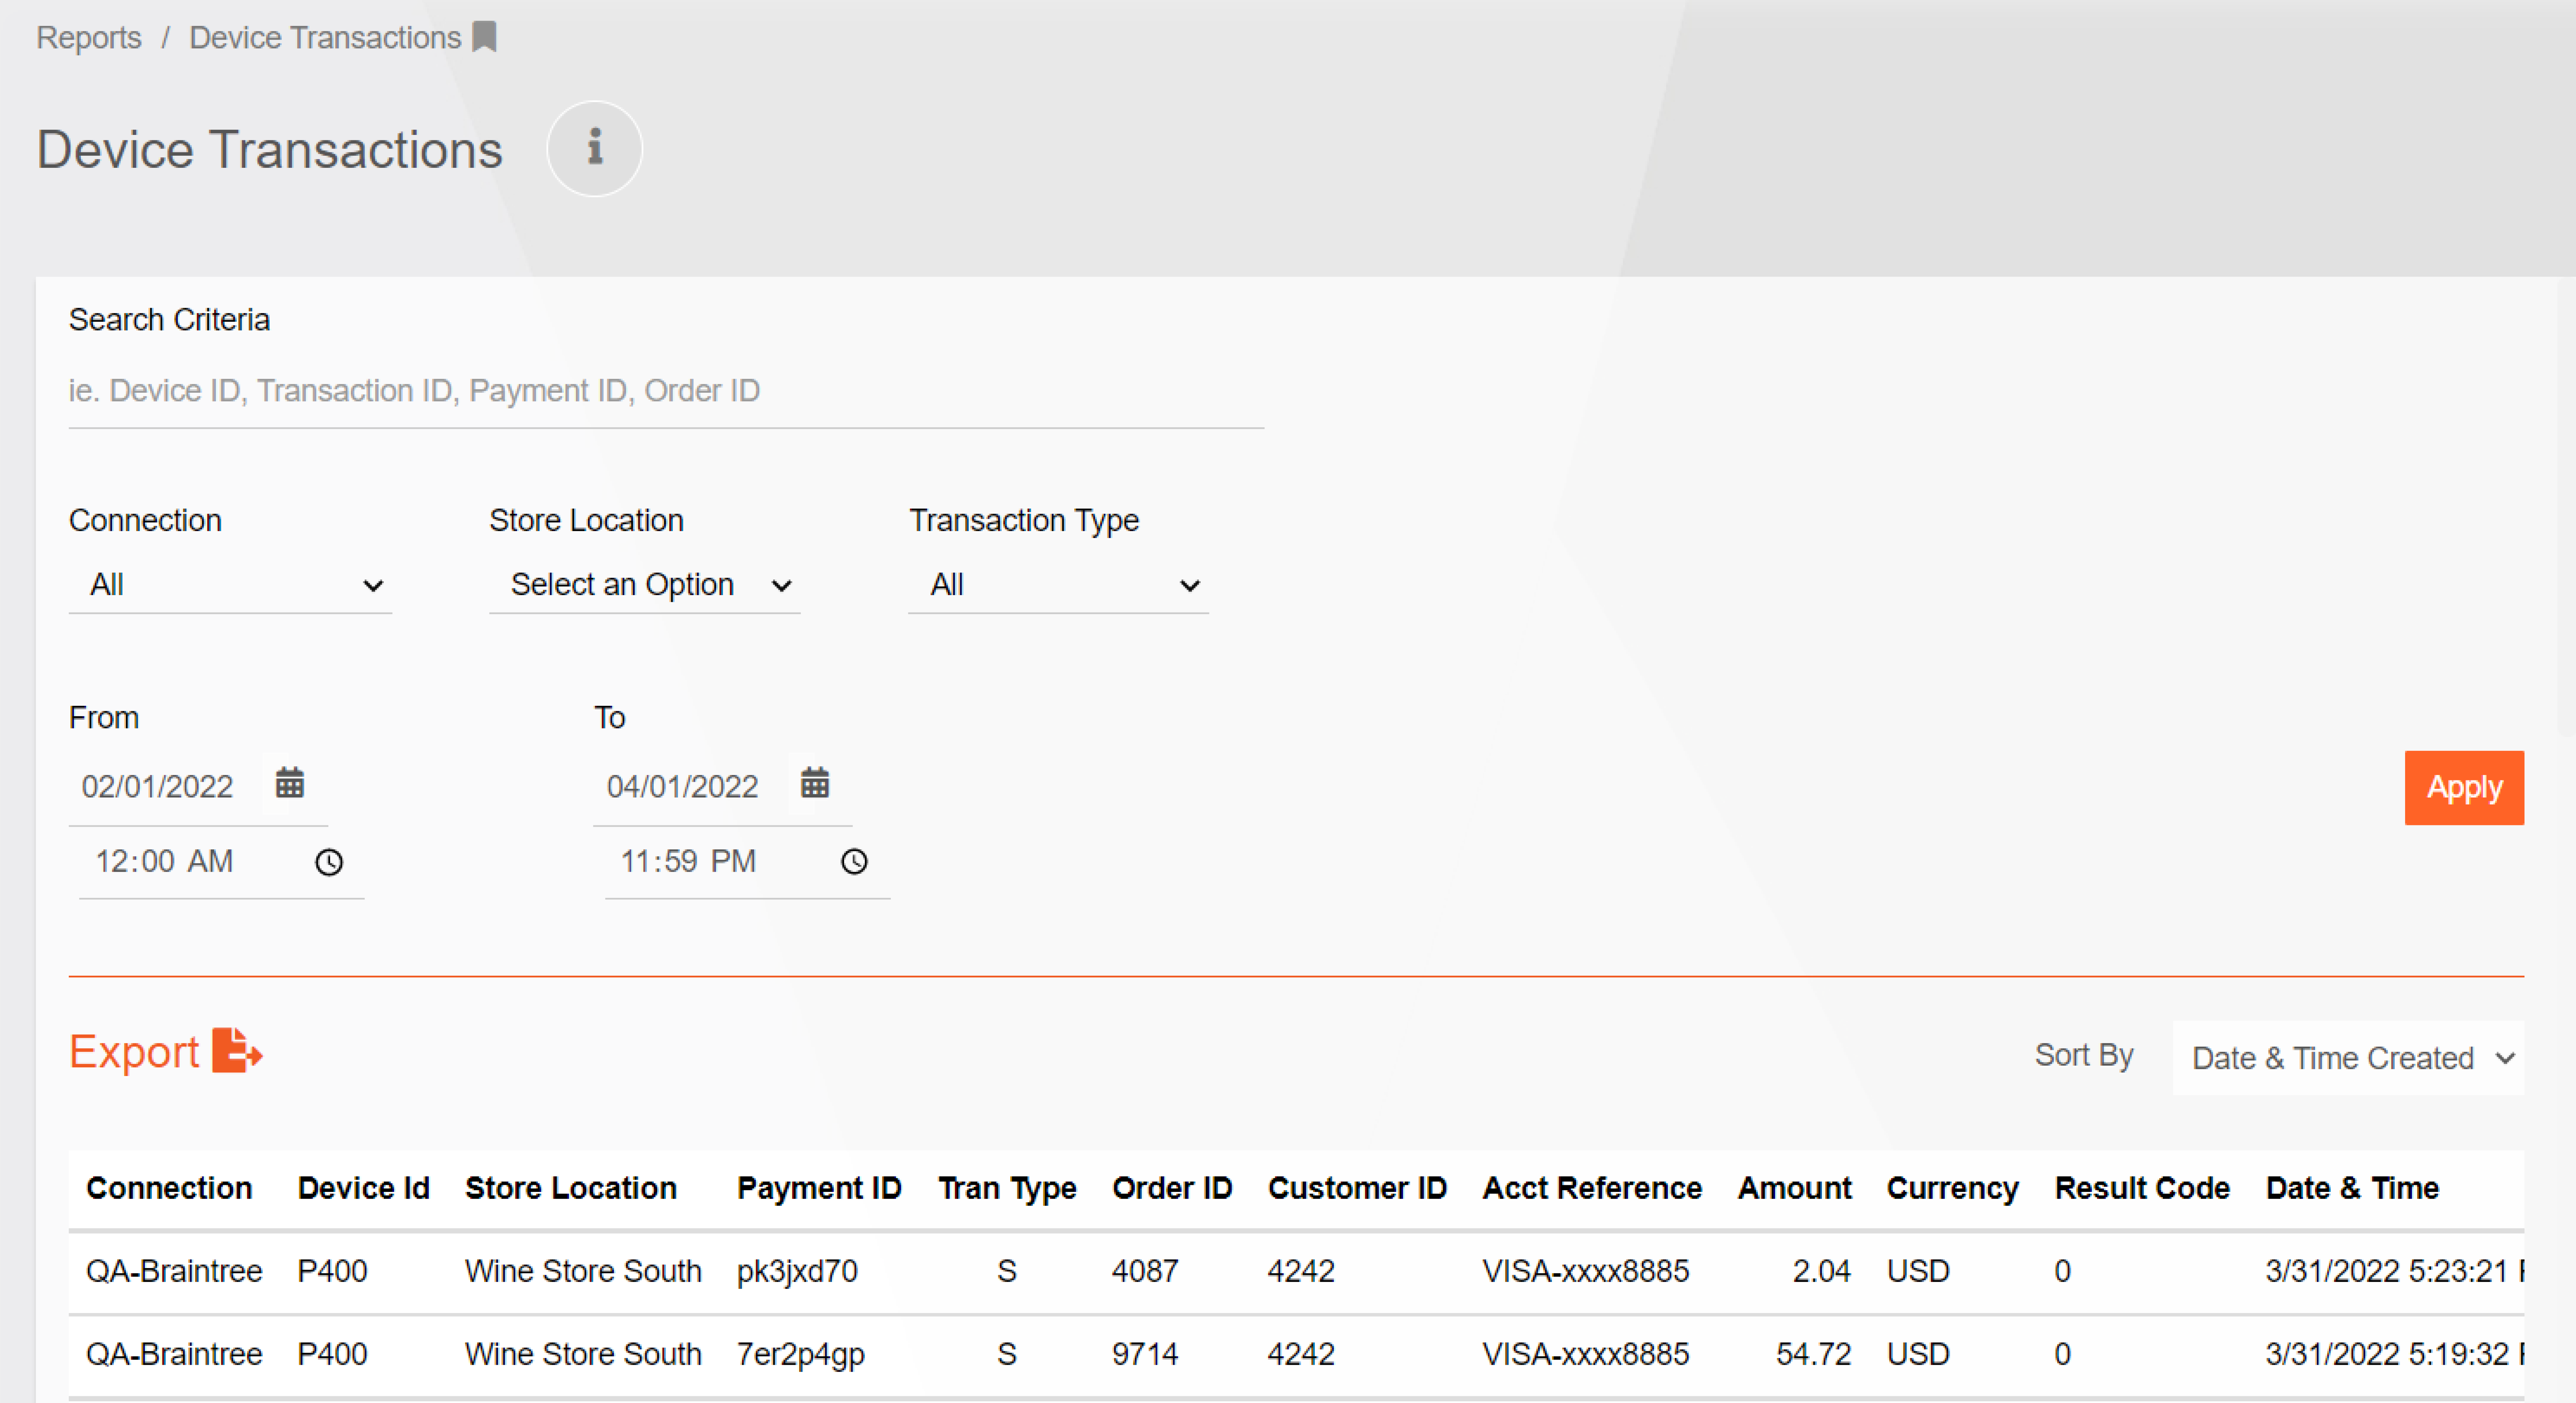Click order ID 4087 cell
Image resolution: width=2576 pixels, height=1403 pixels.
click(1145, 1271)
